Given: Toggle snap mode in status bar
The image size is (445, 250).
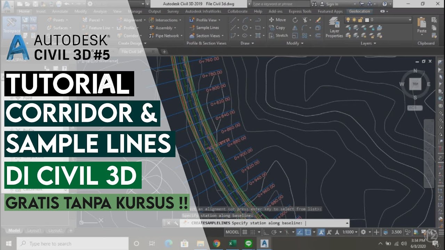Looking at the screenshot, I should pyautogui.click(x=253, y=232).
